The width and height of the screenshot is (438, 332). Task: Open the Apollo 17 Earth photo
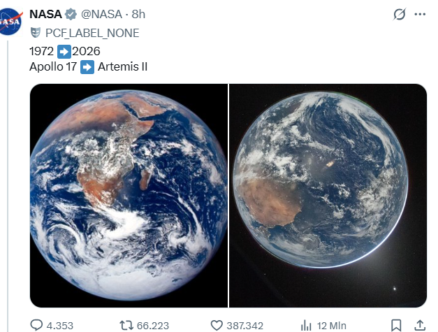[x=129, y=195]
